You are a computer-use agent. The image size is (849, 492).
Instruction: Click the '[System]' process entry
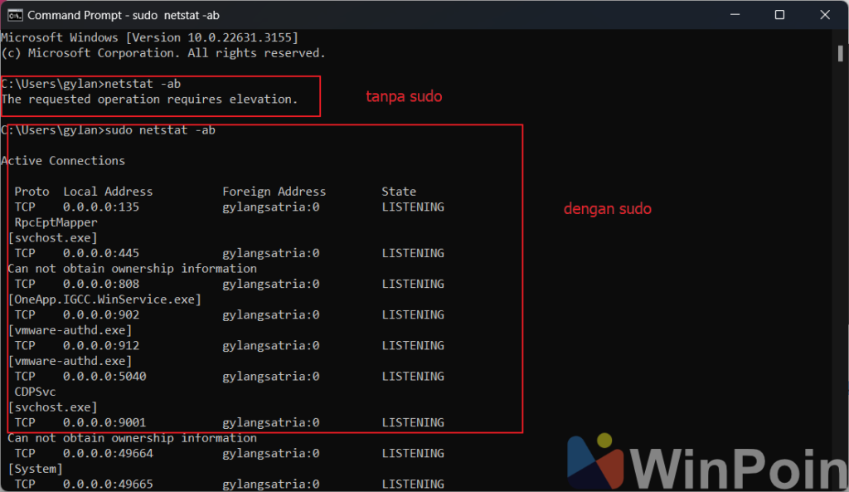[35, 469]
